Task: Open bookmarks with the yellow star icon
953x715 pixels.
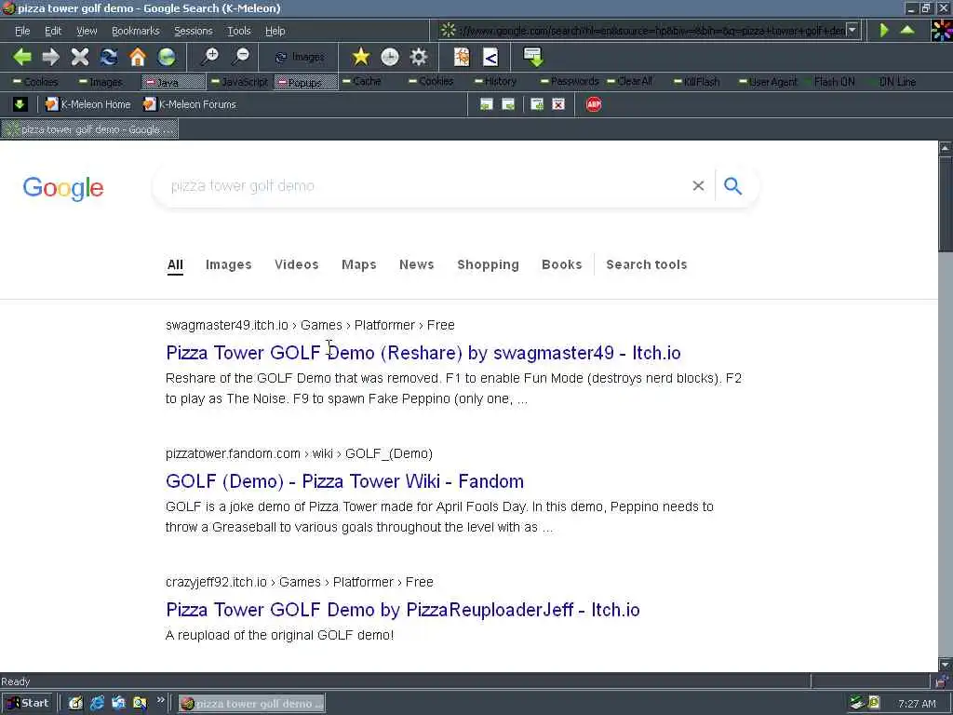Action: (361, 57)
